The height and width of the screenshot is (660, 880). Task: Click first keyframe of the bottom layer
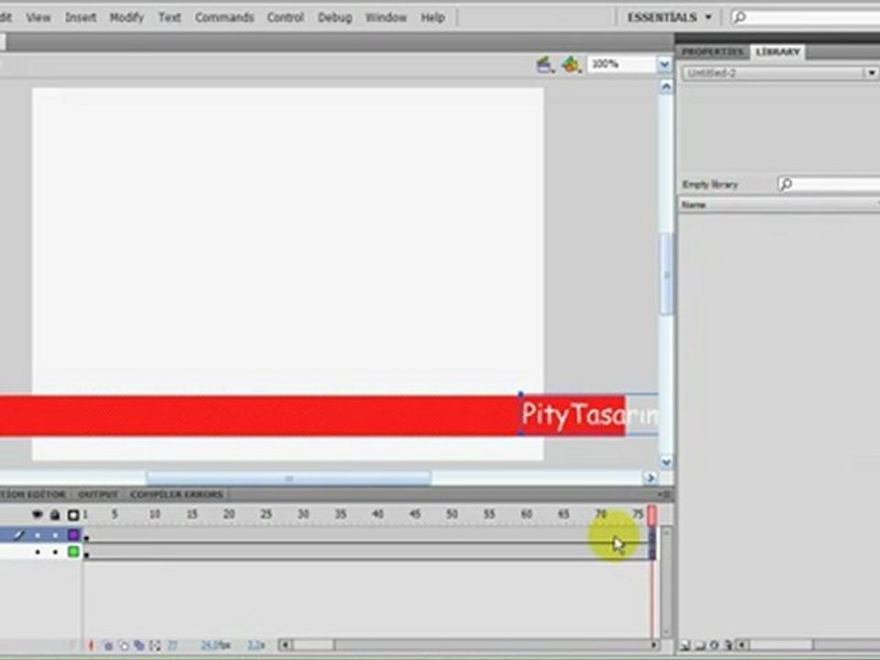click(86, 554)
